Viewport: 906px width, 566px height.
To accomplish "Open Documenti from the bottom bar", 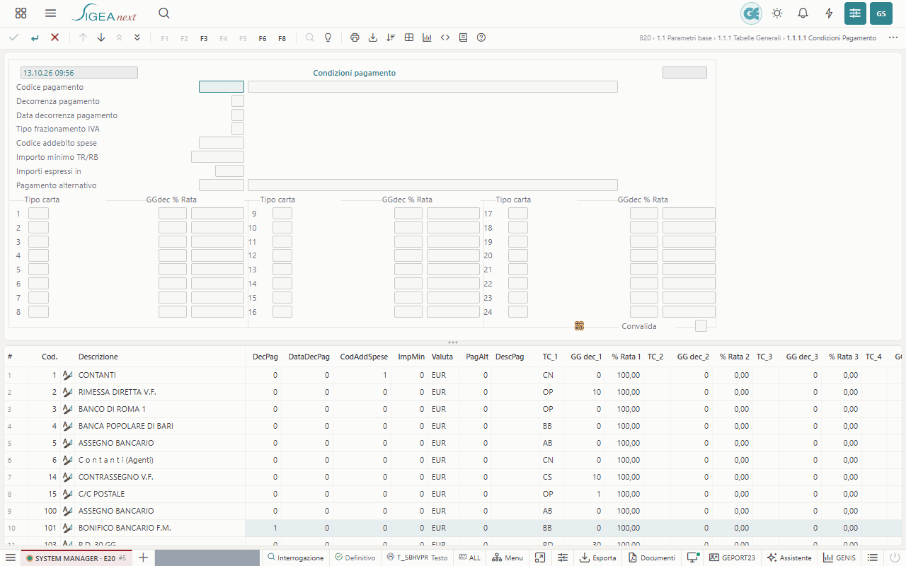I will (x=651, y=558).
